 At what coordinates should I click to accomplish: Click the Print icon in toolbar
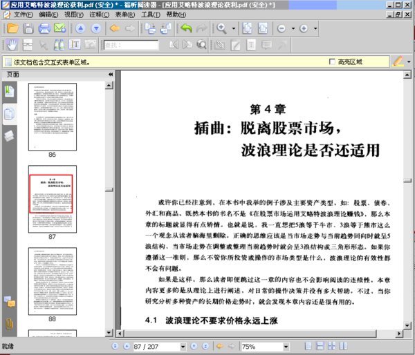pos(44,29)
